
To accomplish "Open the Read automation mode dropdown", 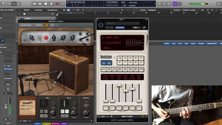I will (x=8, y=84).
